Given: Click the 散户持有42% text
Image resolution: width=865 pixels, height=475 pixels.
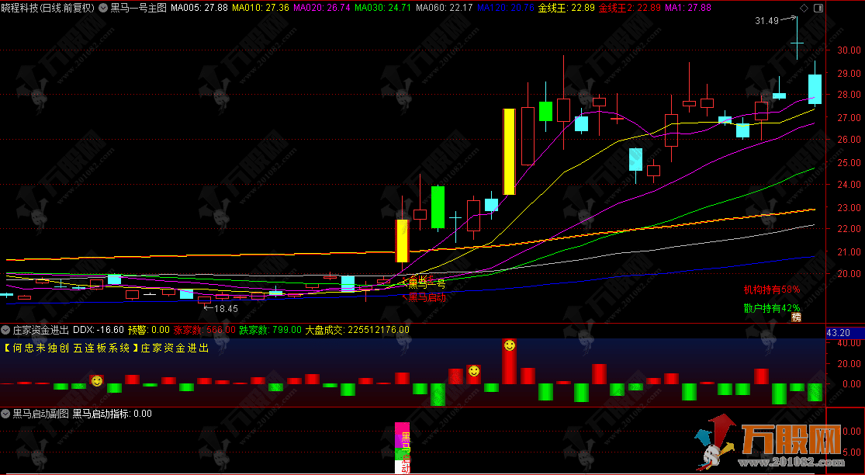Looking at the screenshot, I should click(771, 308).
